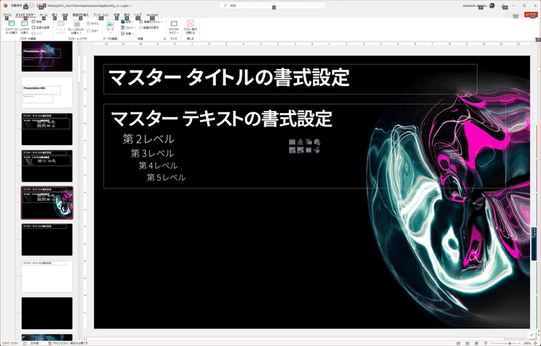Click the Slide Show icon in status bar
Image resolution: width=541 pixels, height=346 pixels.
[486, 343]
